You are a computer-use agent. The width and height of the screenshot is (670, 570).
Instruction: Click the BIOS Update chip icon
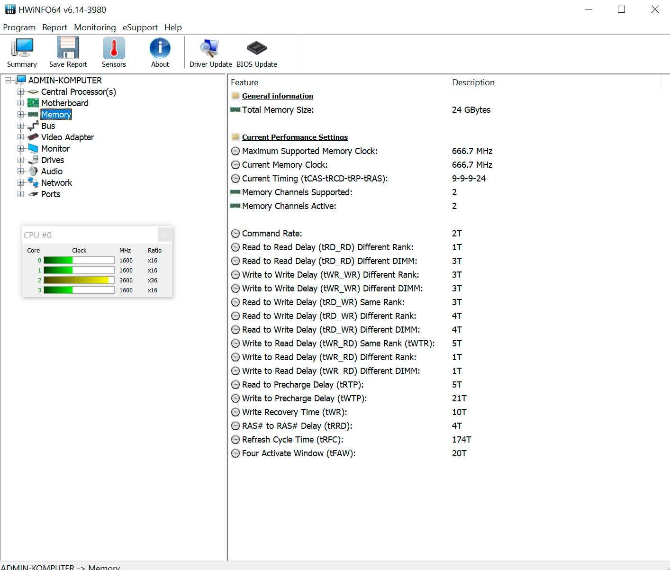click(x=257, y=48)
